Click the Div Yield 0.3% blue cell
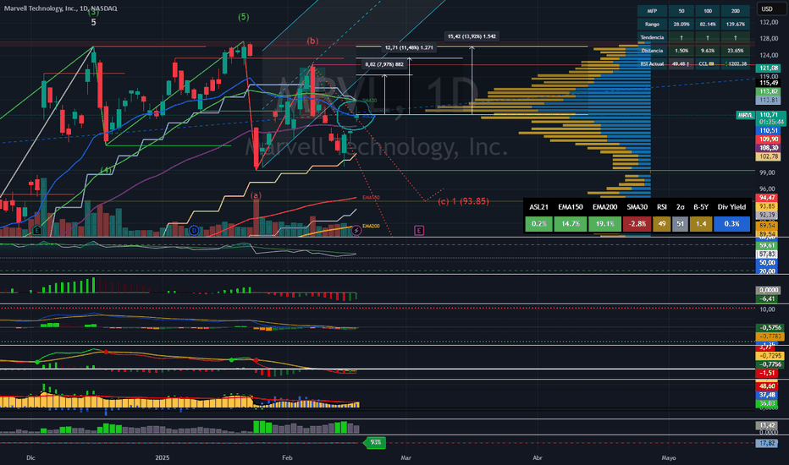 point(731,224)
